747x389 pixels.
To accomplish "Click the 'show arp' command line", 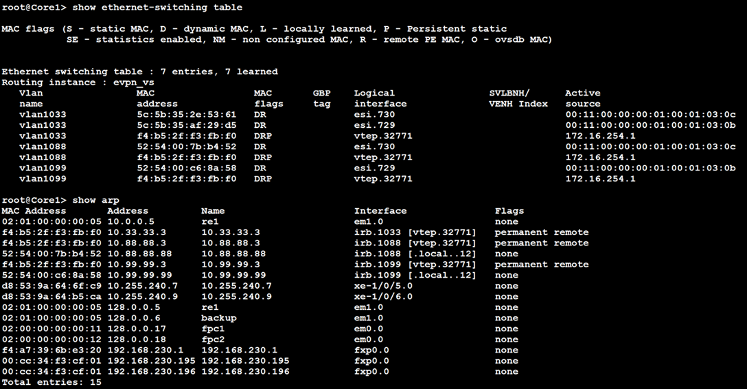I will click(x=95, y=200).
